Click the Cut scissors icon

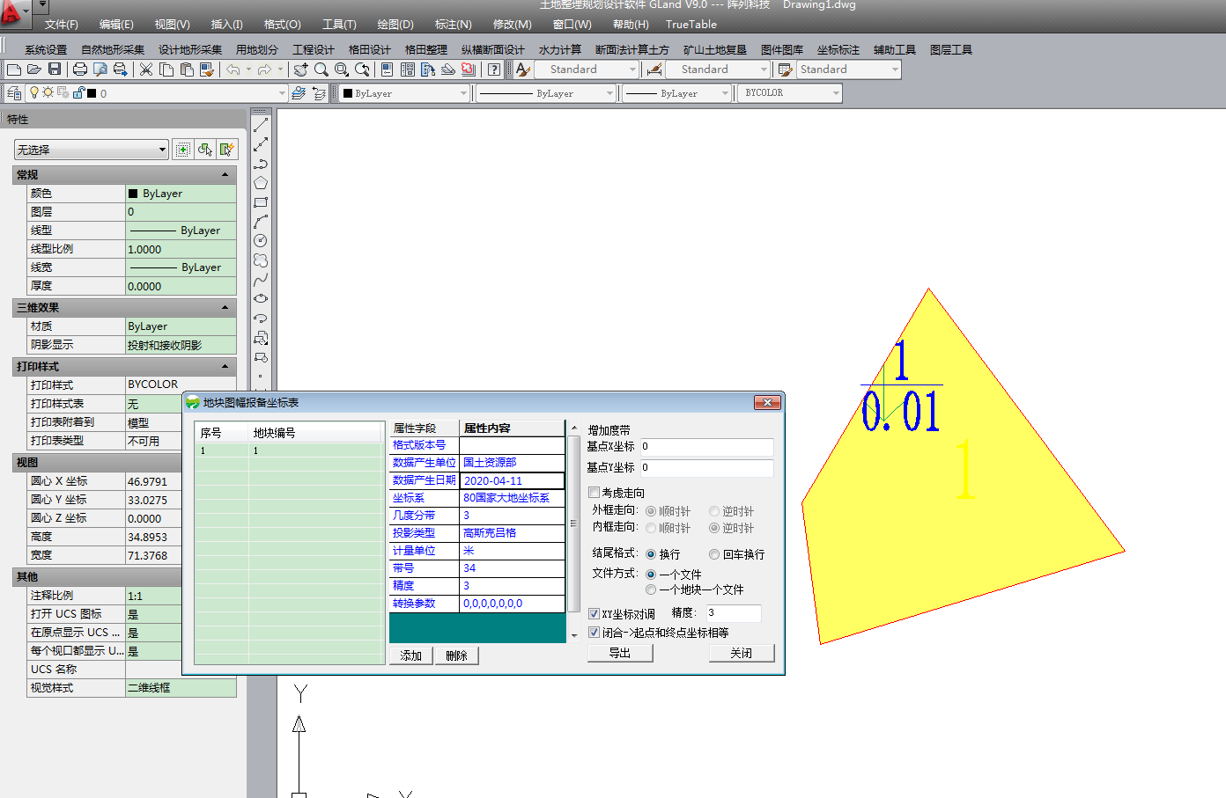[x=146, y=70]
